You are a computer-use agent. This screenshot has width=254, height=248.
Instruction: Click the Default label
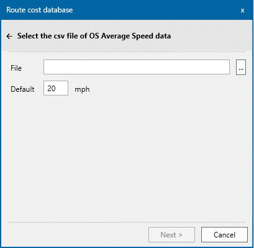(22, 89)
